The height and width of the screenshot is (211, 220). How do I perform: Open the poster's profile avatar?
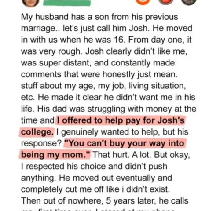[31, 3]
